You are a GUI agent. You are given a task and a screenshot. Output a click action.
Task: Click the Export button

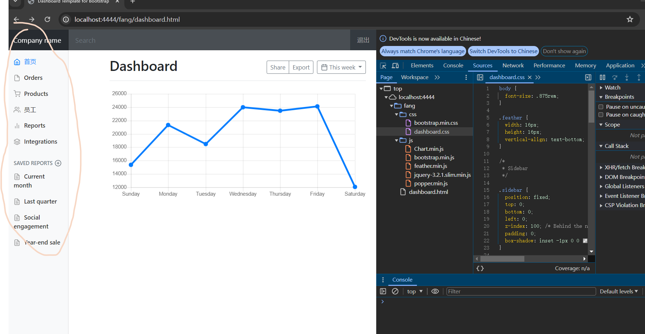(301, 67)
